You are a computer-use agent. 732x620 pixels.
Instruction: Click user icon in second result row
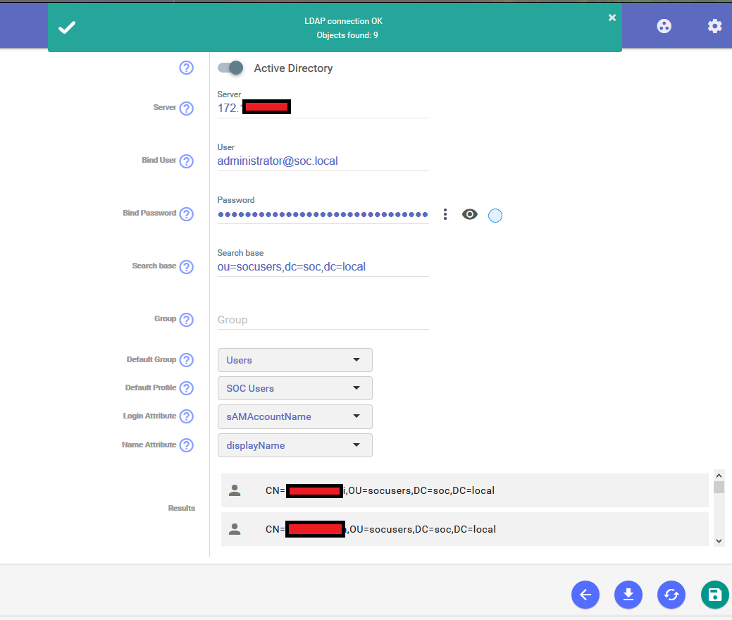[235, 529]
